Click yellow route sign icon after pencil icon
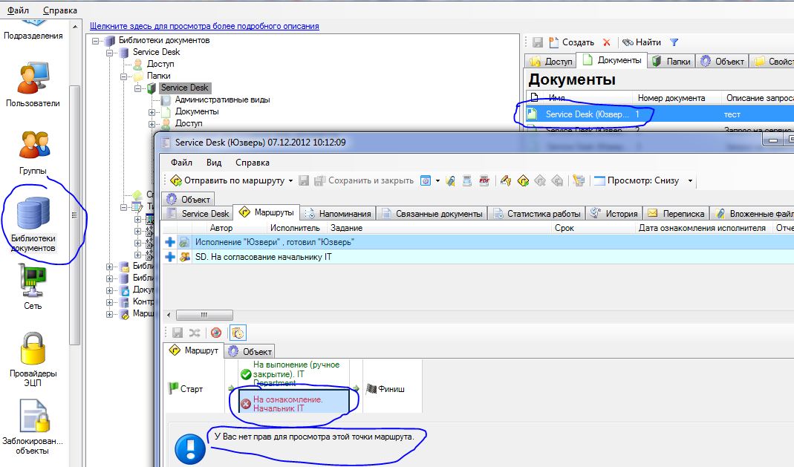This screenshot has width=794, height=467. (x=523, y=180)
